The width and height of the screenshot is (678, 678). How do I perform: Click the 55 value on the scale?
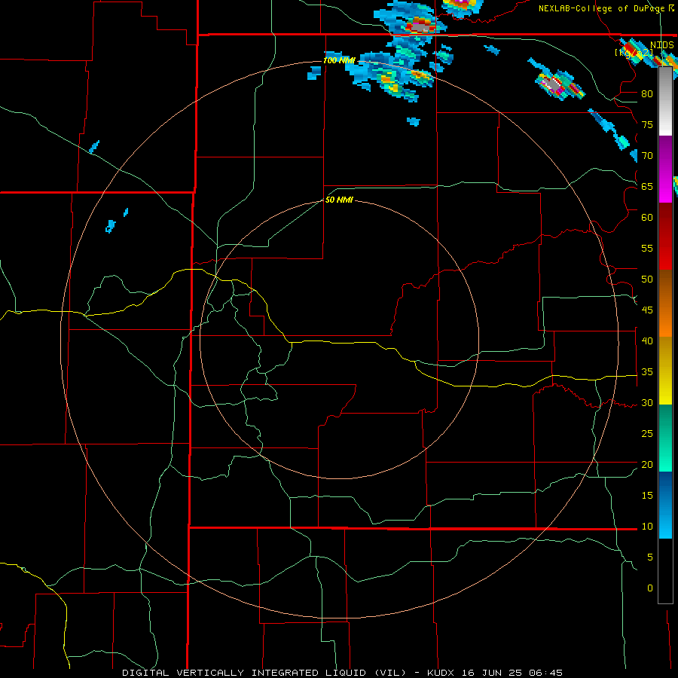pyautogui.click(x=647, y=248)
